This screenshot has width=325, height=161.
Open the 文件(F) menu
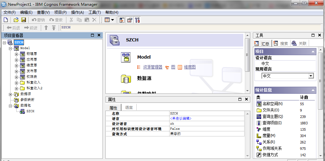tap(10, 12)
